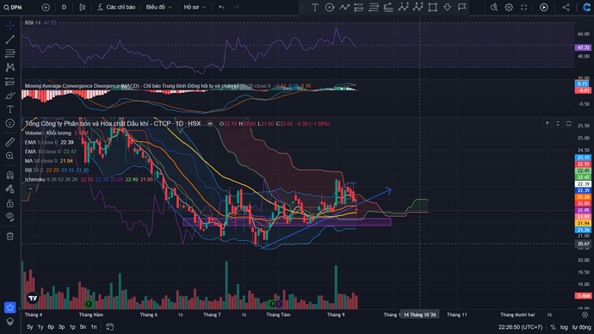
Task: Select the 3p date range
Action: pos(61,327)
